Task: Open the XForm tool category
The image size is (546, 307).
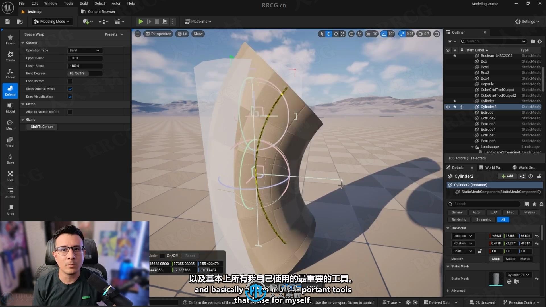Action: pos(10,74)
